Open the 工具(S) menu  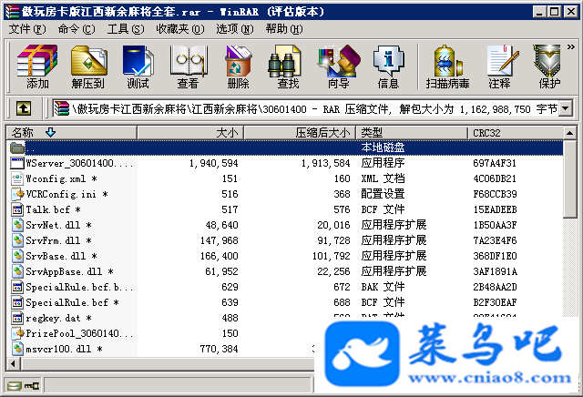[x=126, y=29]
